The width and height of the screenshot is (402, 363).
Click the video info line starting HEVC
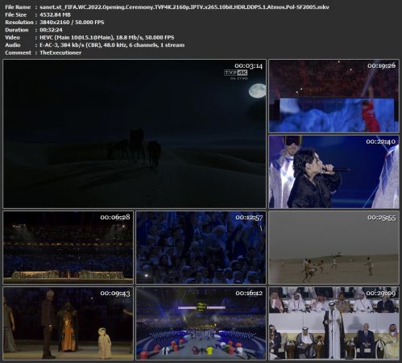107,37
